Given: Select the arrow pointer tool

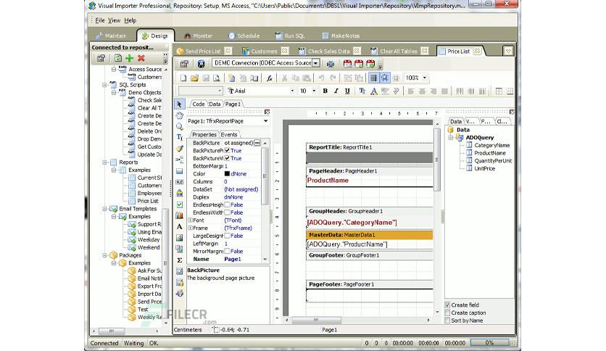Looking at the screenshot, I should [179, 104].
